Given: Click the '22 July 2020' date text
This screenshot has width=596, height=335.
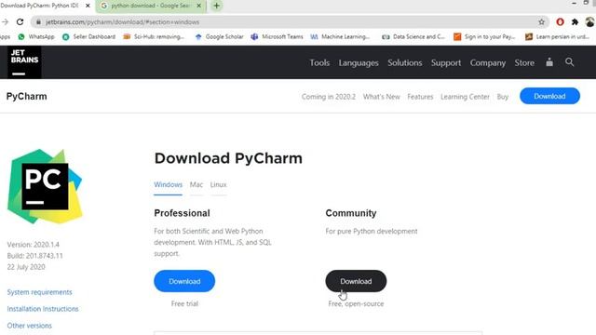Looking at the screenshot, I should [26, 267].
